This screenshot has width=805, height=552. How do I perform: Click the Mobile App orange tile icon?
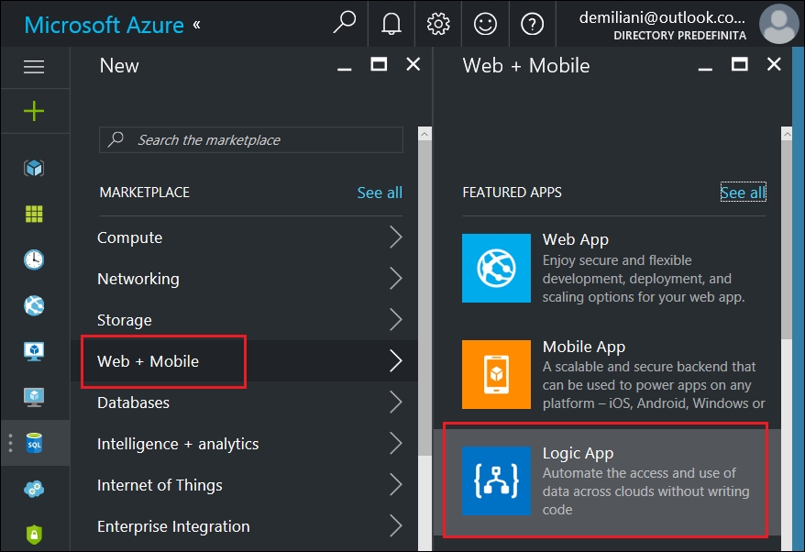tap(496, 374)
